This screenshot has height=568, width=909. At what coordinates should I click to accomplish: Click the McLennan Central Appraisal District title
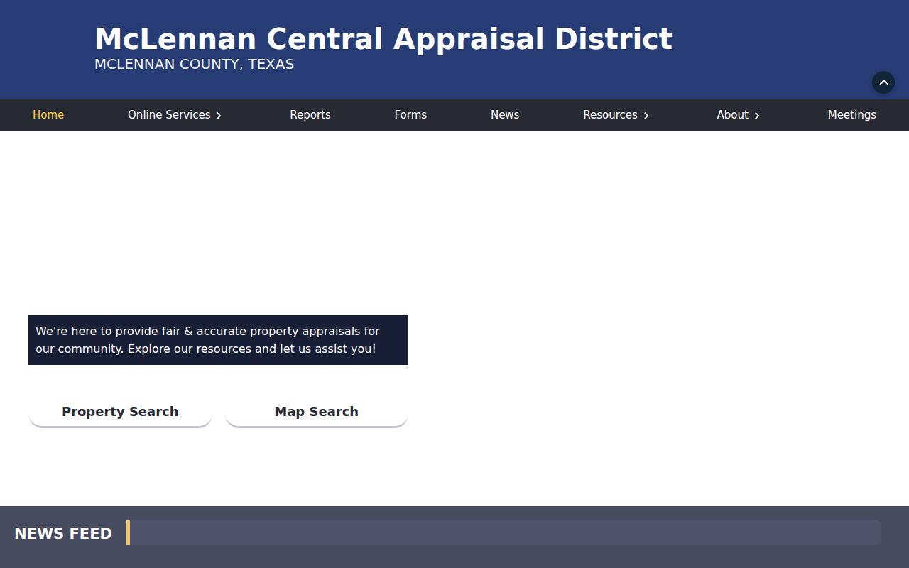coord(383,39)
